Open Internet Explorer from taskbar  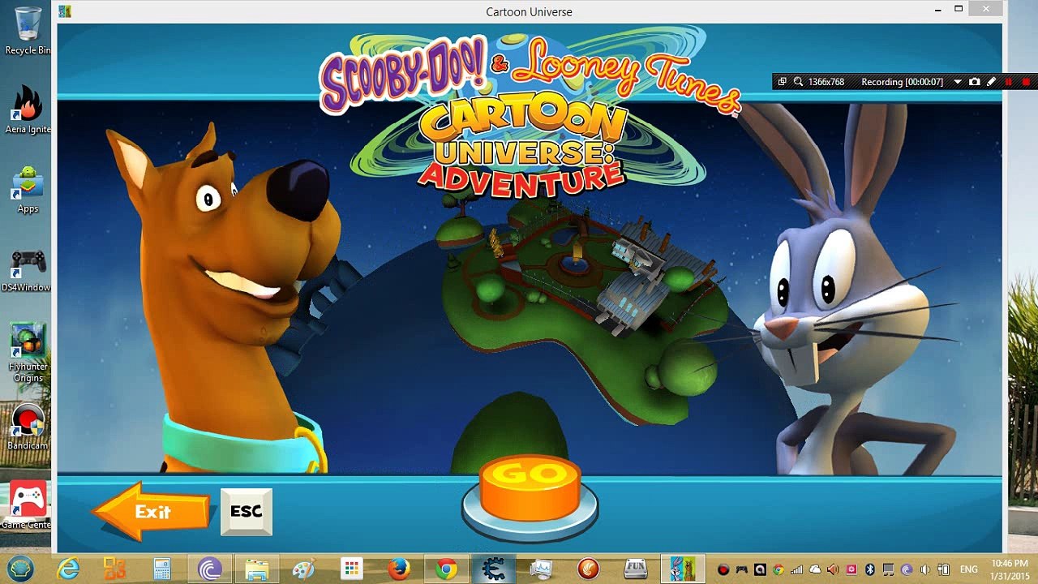69,569
